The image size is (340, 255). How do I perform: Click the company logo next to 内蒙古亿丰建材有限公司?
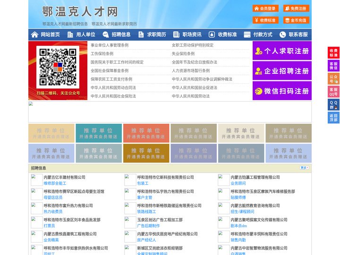point(36,180)
